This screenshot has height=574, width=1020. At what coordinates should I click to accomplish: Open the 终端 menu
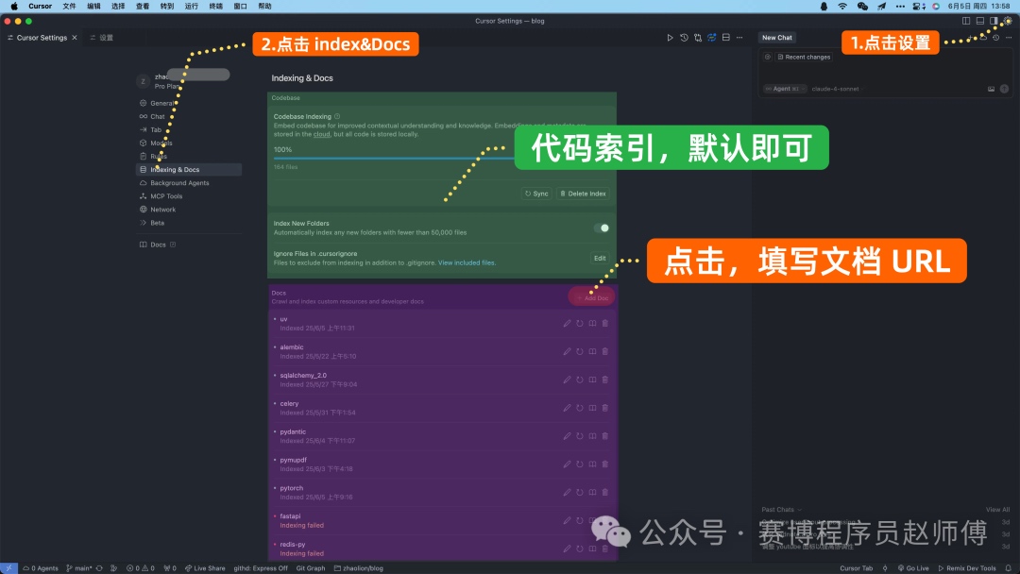216,6
